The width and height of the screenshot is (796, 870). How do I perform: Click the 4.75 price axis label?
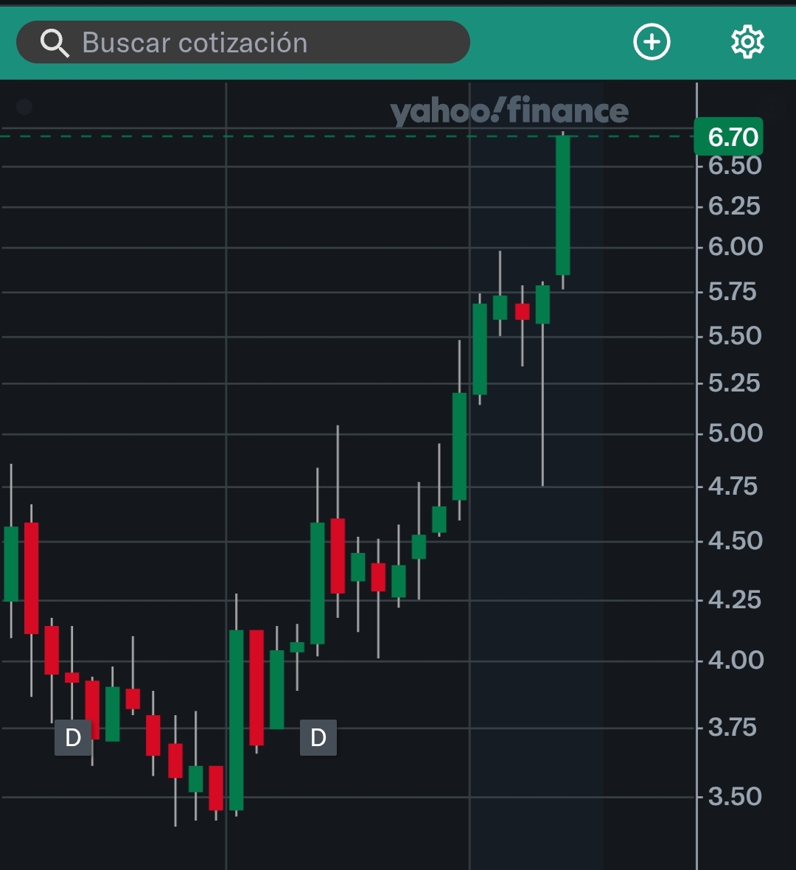[x=733, y=487]
